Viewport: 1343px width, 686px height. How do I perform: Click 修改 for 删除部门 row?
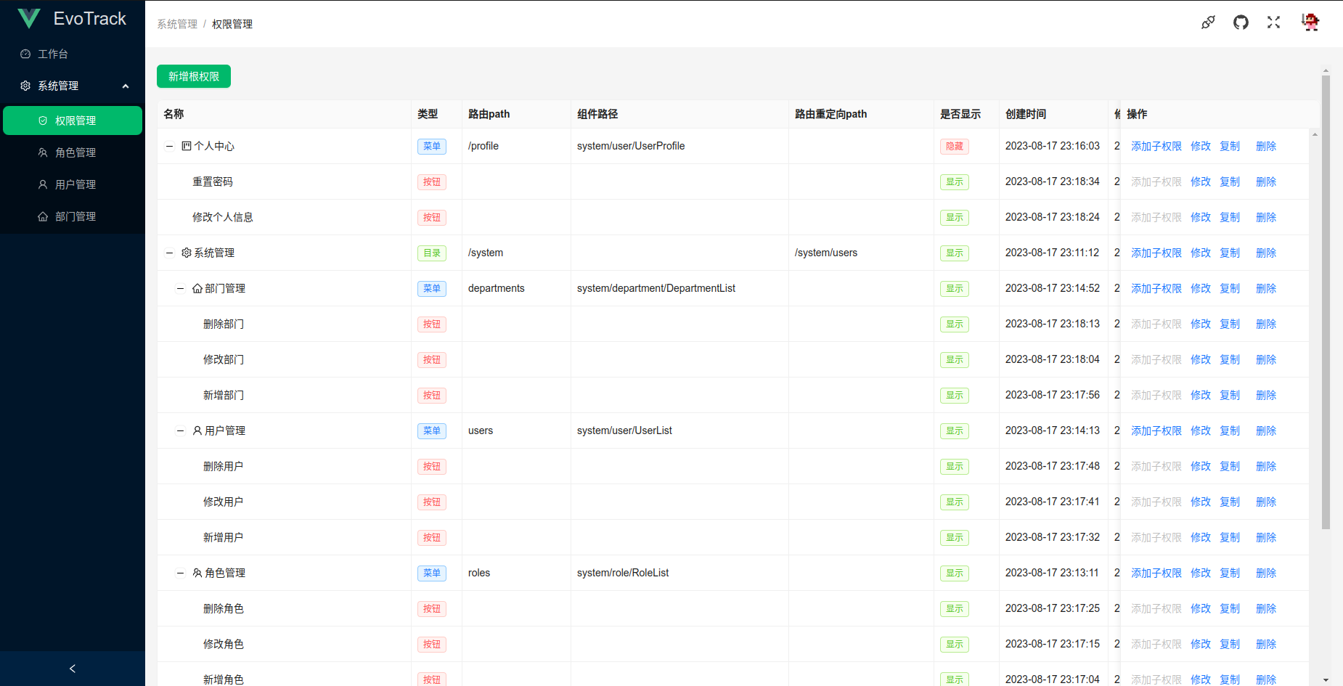(x=1200, y=324)
